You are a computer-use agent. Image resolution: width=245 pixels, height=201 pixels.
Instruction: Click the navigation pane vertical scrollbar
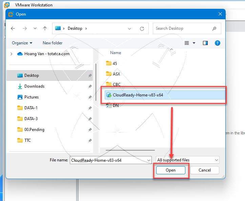(x=96, y=82)
